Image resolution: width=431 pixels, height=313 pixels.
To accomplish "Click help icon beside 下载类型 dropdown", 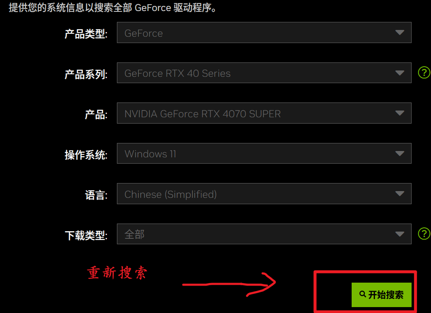I will [x=424, y=234].
